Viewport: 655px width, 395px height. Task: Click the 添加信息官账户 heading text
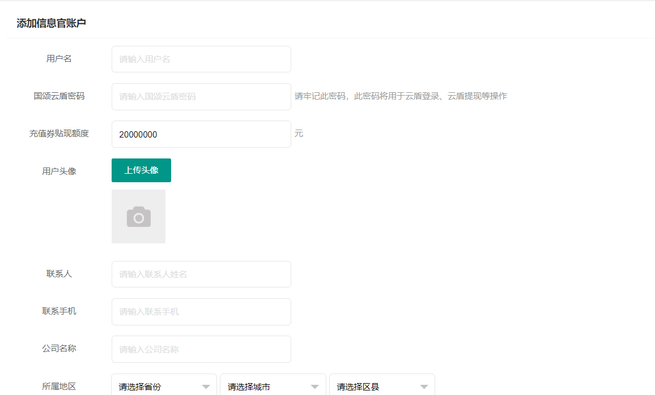coord(51,23)
